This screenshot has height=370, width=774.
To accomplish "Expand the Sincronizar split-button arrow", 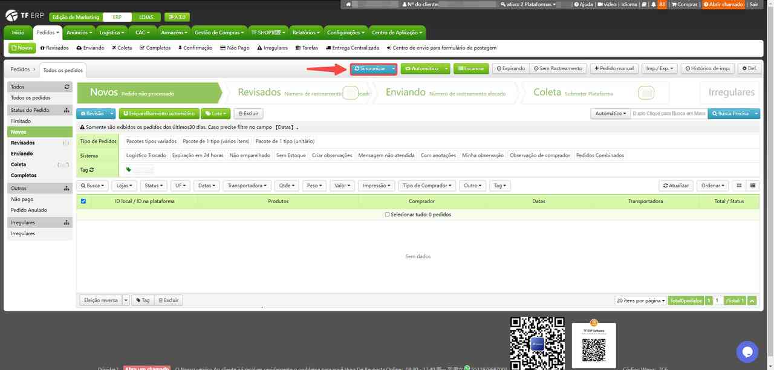I will (393, 69).
